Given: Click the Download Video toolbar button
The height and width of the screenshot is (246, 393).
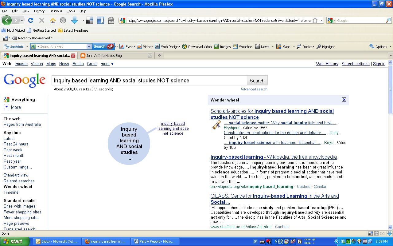Looking at the screenshot, I should [x=197, y=47].
